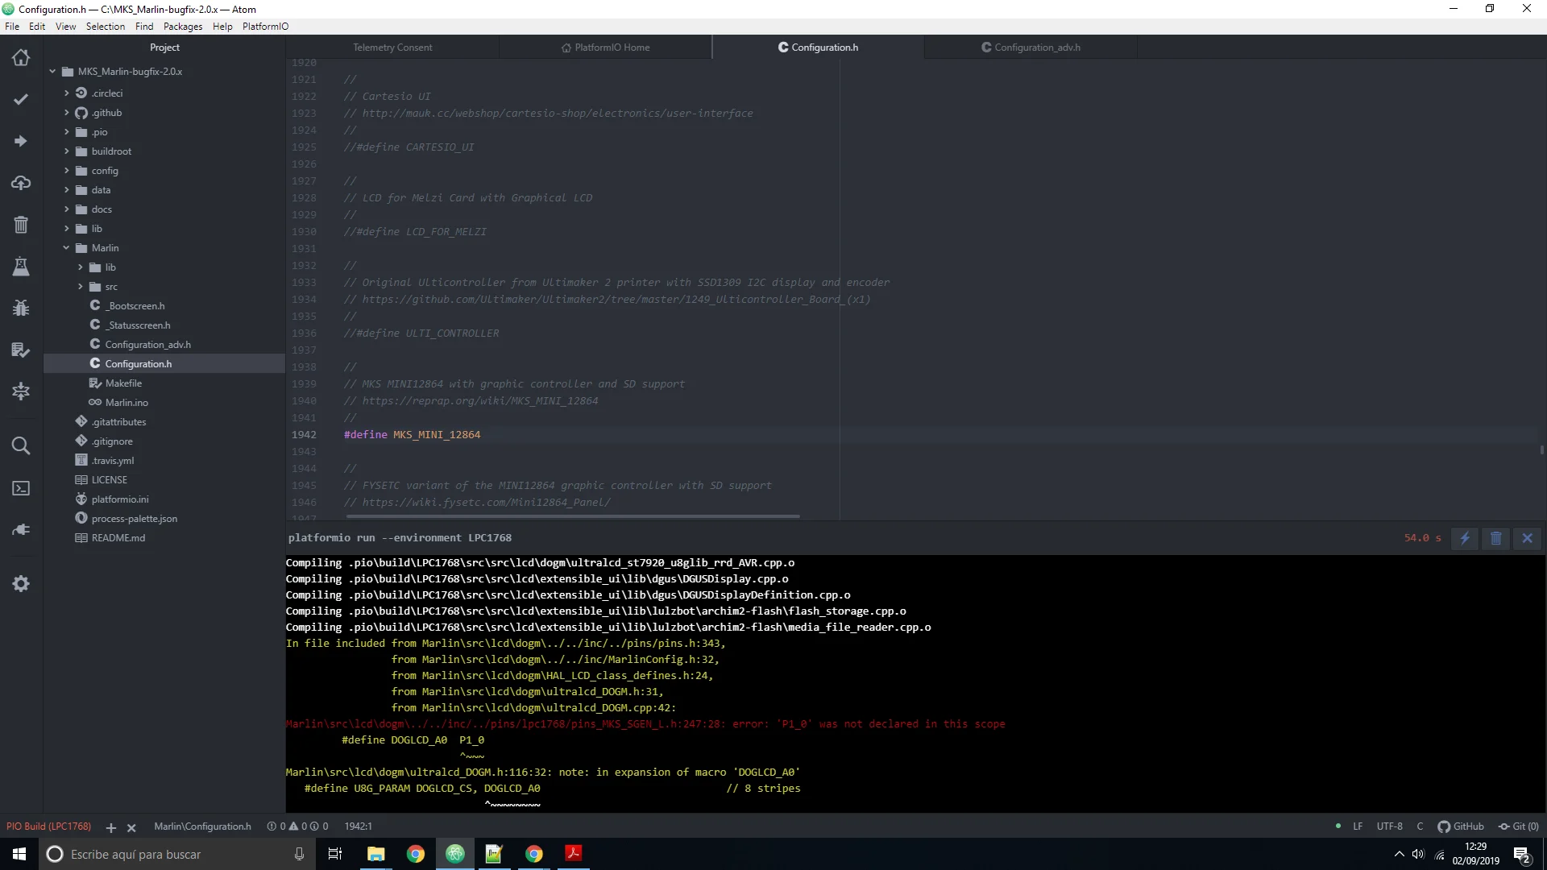Click the trash icon in build panel
1547x870 pixels.
tap(1496, 538)
